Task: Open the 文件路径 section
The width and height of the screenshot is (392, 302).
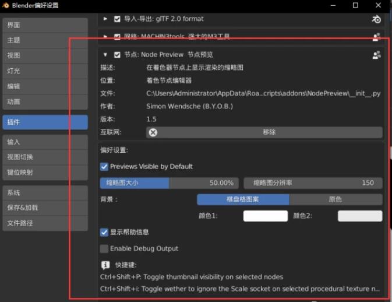Action: click(x=45, y=223)
